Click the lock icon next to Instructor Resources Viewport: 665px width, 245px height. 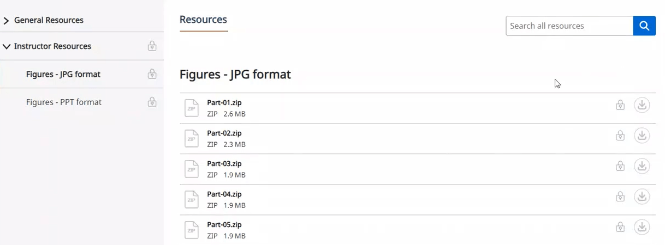pyautogui.click(x=152, y=46)
